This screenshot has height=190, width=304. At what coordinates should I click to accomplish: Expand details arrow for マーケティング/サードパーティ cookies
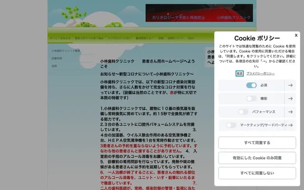pos(290,125)
